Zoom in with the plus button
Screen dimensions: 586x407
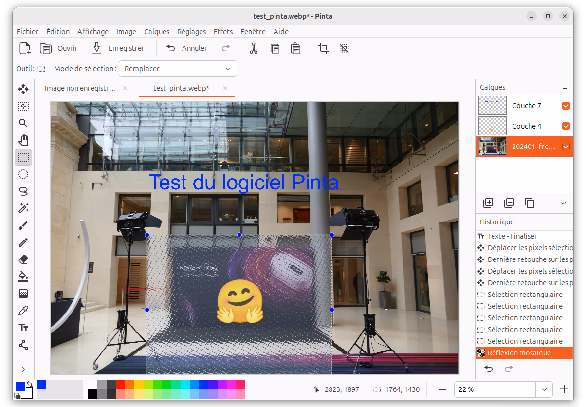tap(564, 389)
